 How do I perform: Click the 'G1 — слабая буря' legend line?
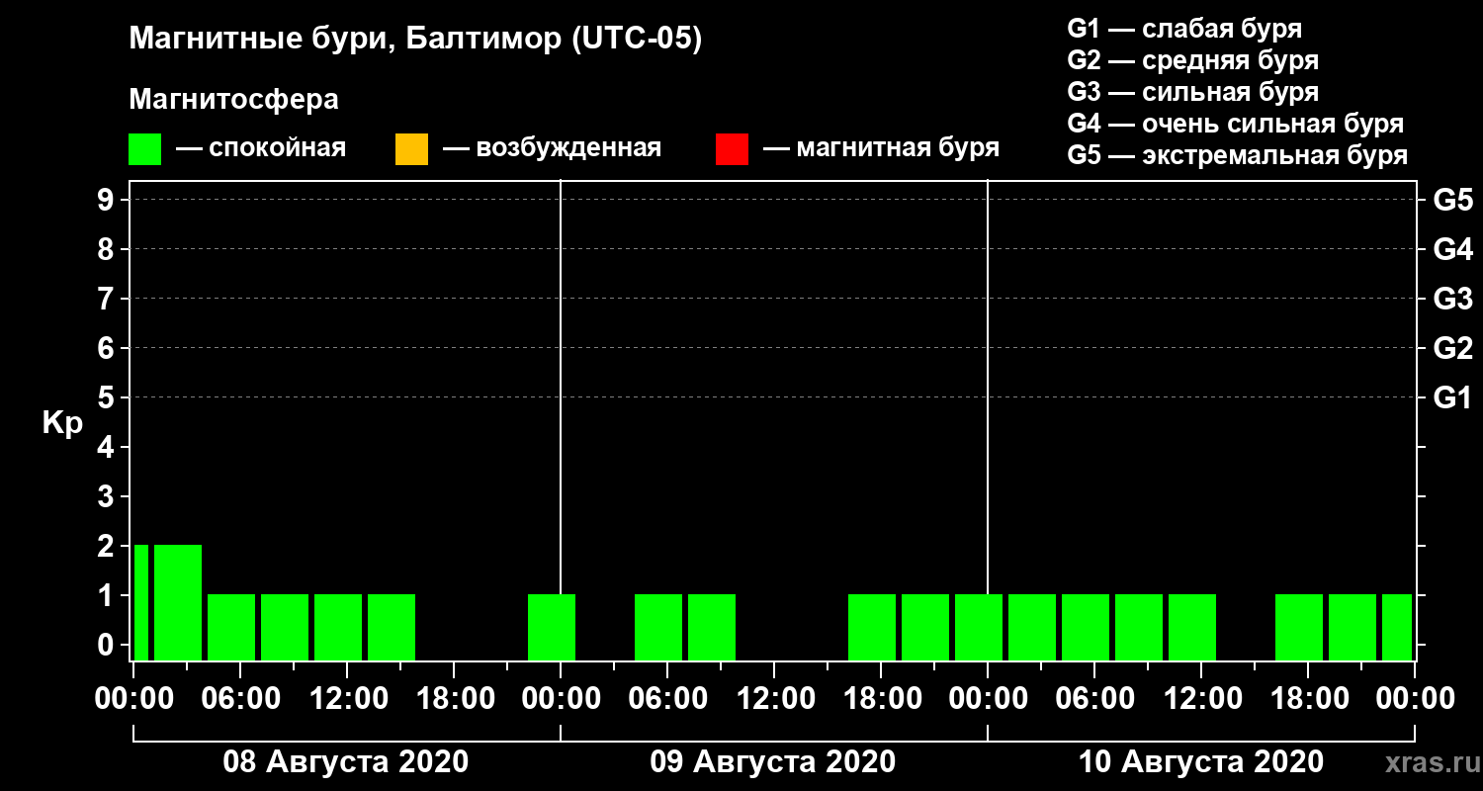(x=1184, y=29)
